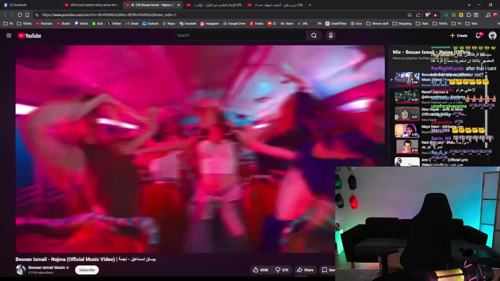Expand the Stats bookmarks folder
500x281 pixels.
click(422, 23)
